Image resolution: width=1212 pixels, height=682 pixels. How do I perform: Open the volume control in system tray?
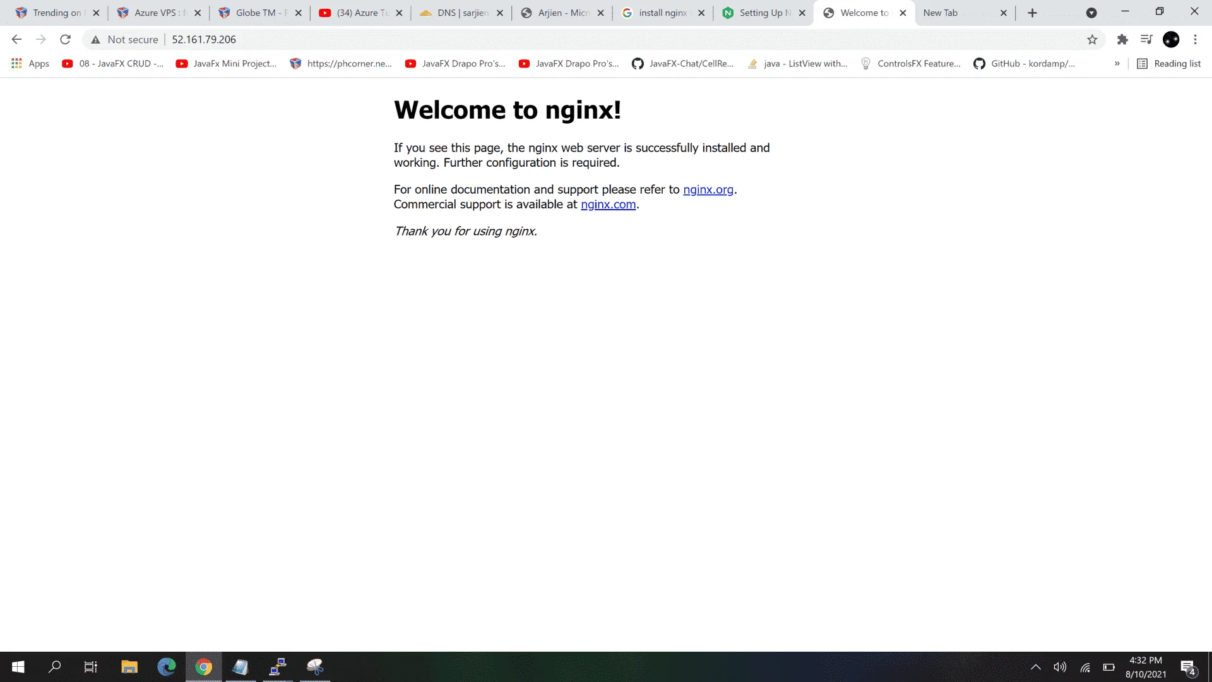tap(1060, 667)
